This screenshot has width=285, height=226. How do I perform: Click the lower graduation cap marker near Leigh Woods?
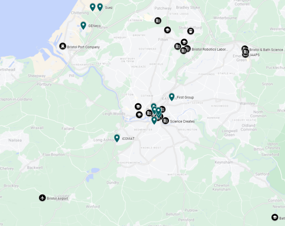tap(139, 115)
